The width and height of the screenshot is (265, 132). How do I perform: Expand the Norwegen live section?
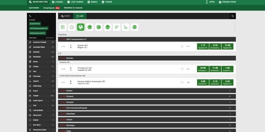click(147, 125)
